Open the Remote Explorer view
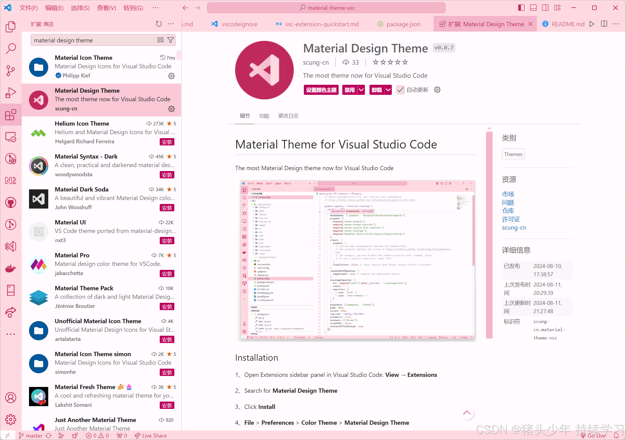Screen dimensions: 626x440 point(11,137)
